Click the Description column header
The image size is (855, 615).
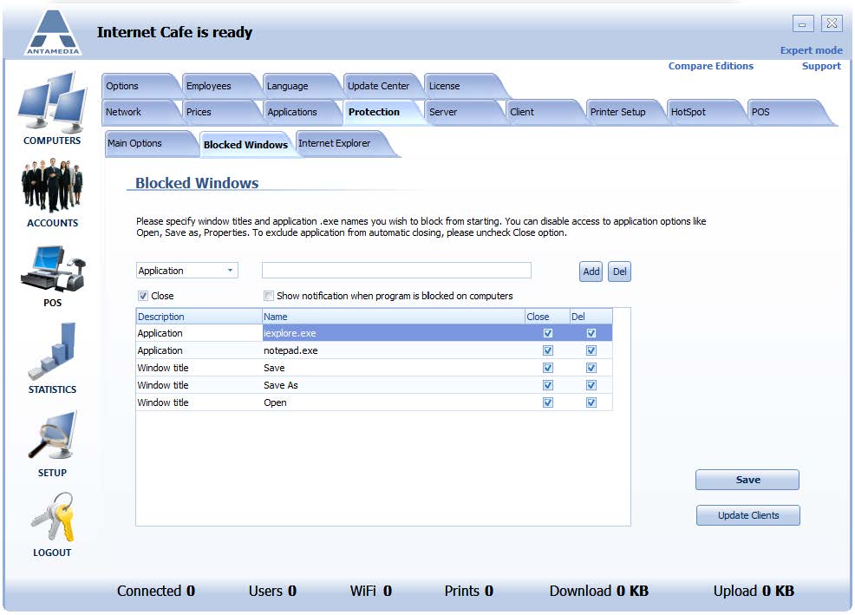(199, 317)
